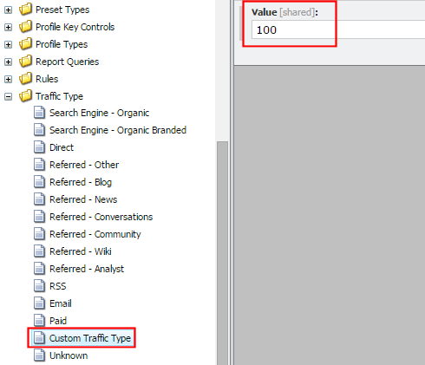The image size is (425, 365).
Task: Open the Referred - Wiki item
Action: pyautogui.click(x=81, y=251)
